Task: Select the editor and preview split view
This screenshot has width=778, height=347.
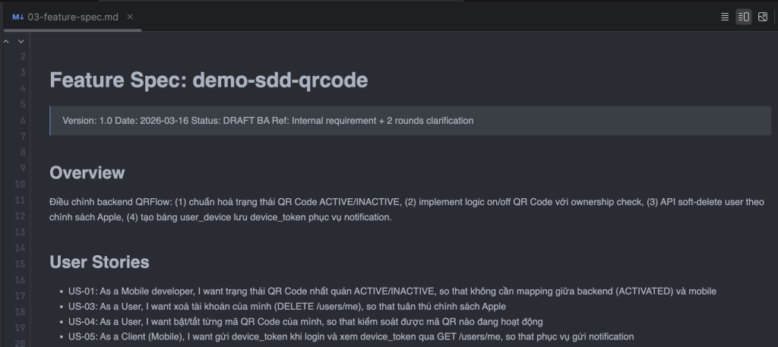Action: pos(744,17)
